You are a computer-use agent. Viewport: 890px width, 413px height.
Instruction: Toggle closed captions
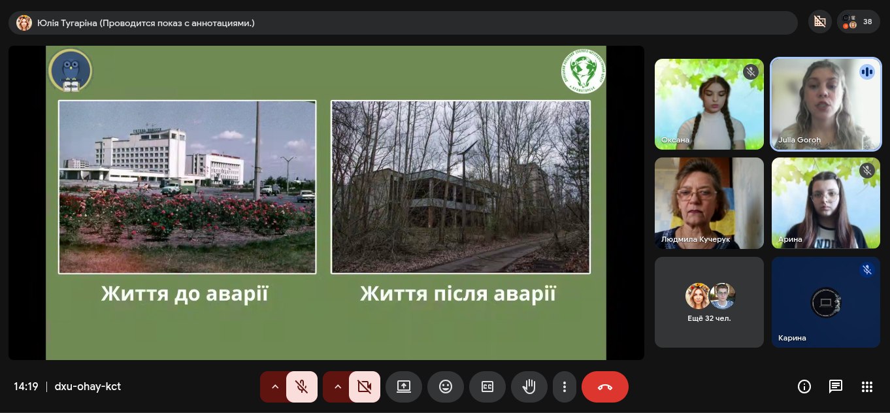pos(487,387)
